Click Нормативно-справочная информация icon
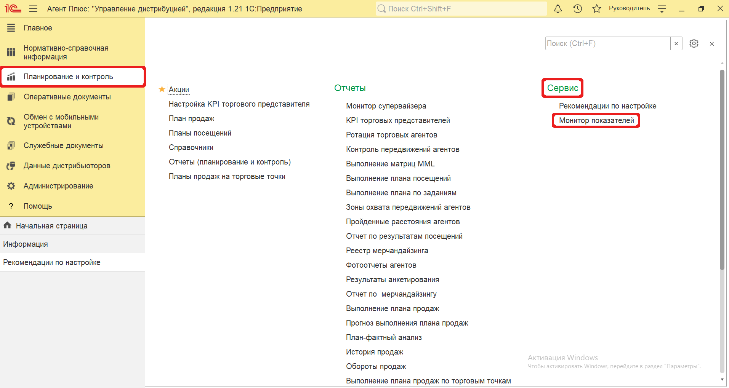 pyautogui.click(x=11, y=52)
